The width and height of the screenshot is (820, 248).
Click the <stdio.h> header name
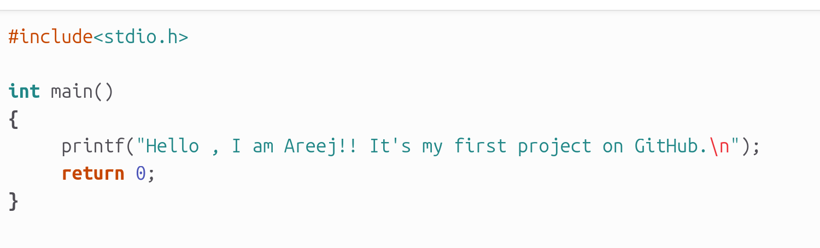[x=141, y=37]
